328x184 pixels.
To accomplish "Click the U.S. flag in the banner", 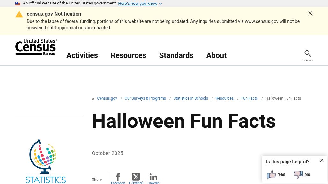I will tap(18, 3).
